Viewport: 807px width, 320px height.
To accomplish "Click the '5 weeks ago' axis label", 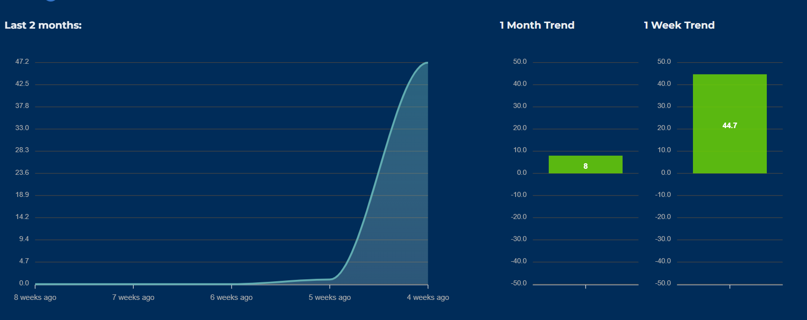I will point(330,297).
